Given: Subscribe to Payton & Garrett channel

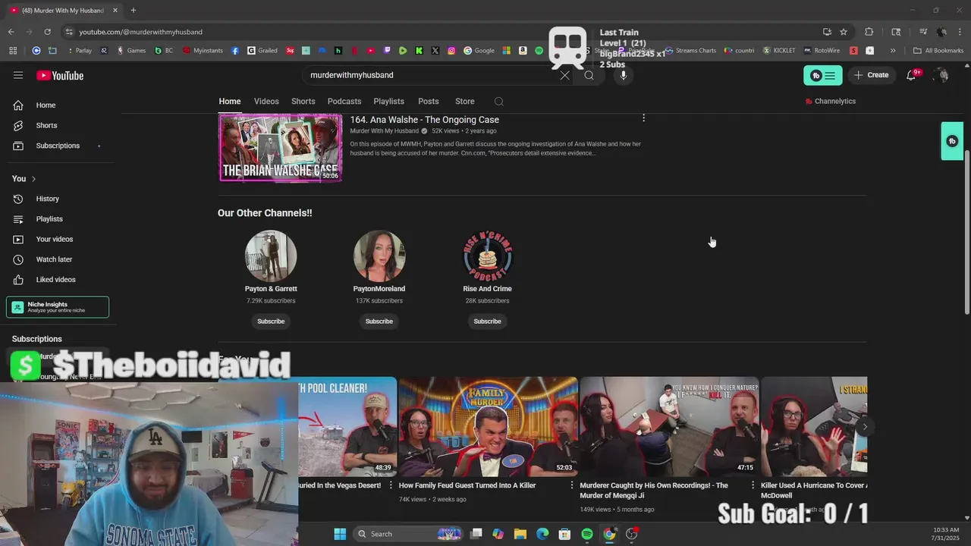Looking at the screenshot, I should coord(271,322).
